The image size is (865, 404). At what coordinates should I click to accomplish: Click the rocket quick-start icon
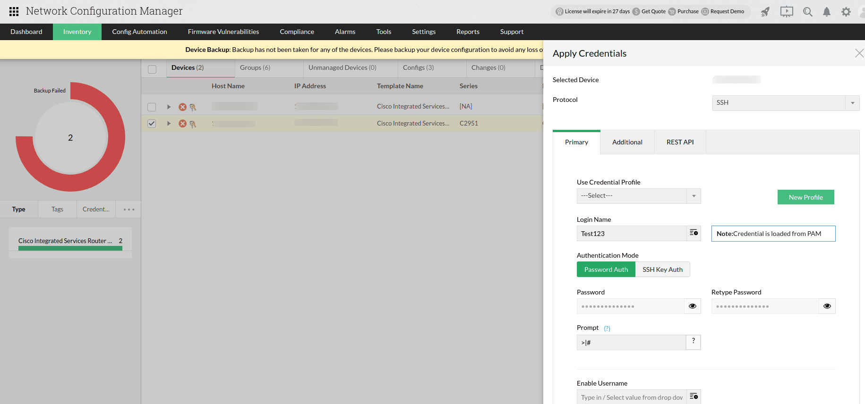pyautogui.click(x=765, y=12)
